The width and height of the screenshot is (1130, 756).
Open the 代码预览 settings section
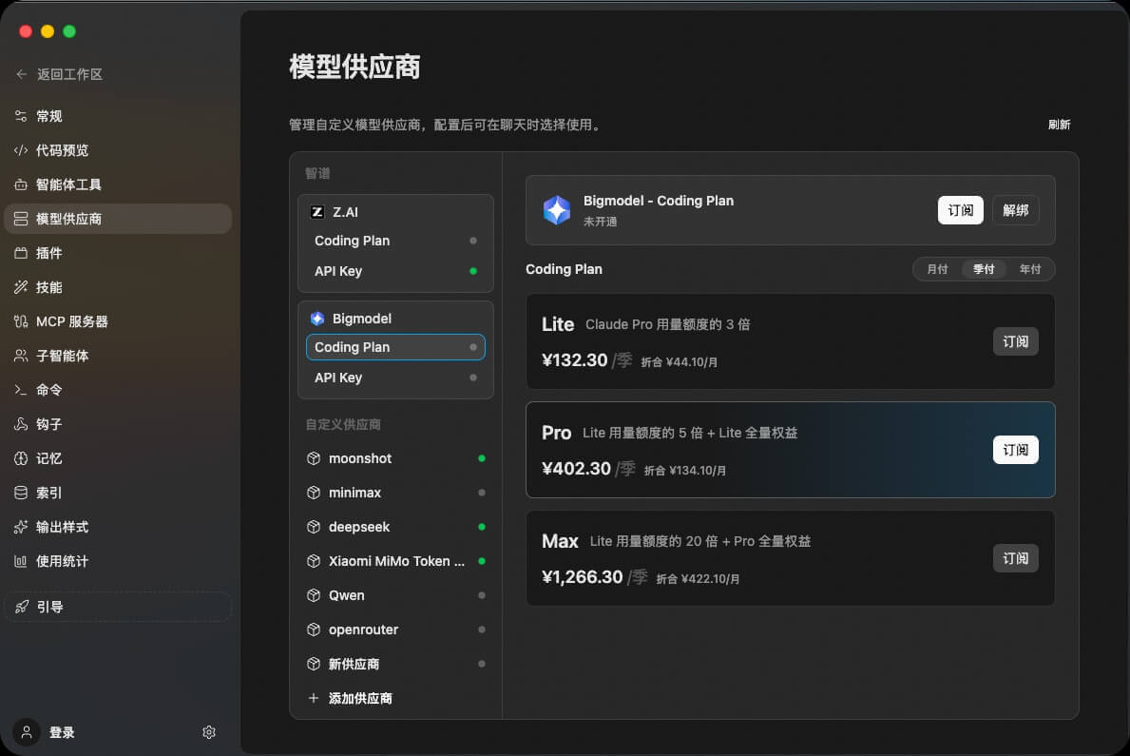coord(118,150)
